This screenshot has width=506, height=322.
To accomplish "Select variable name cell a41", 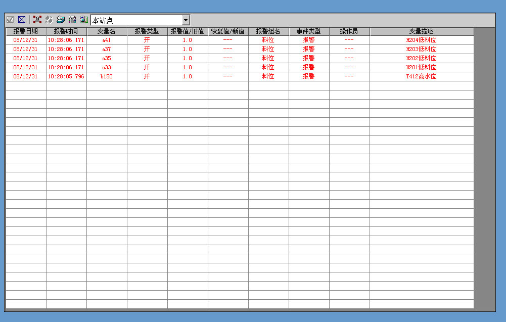I will 107,40.
